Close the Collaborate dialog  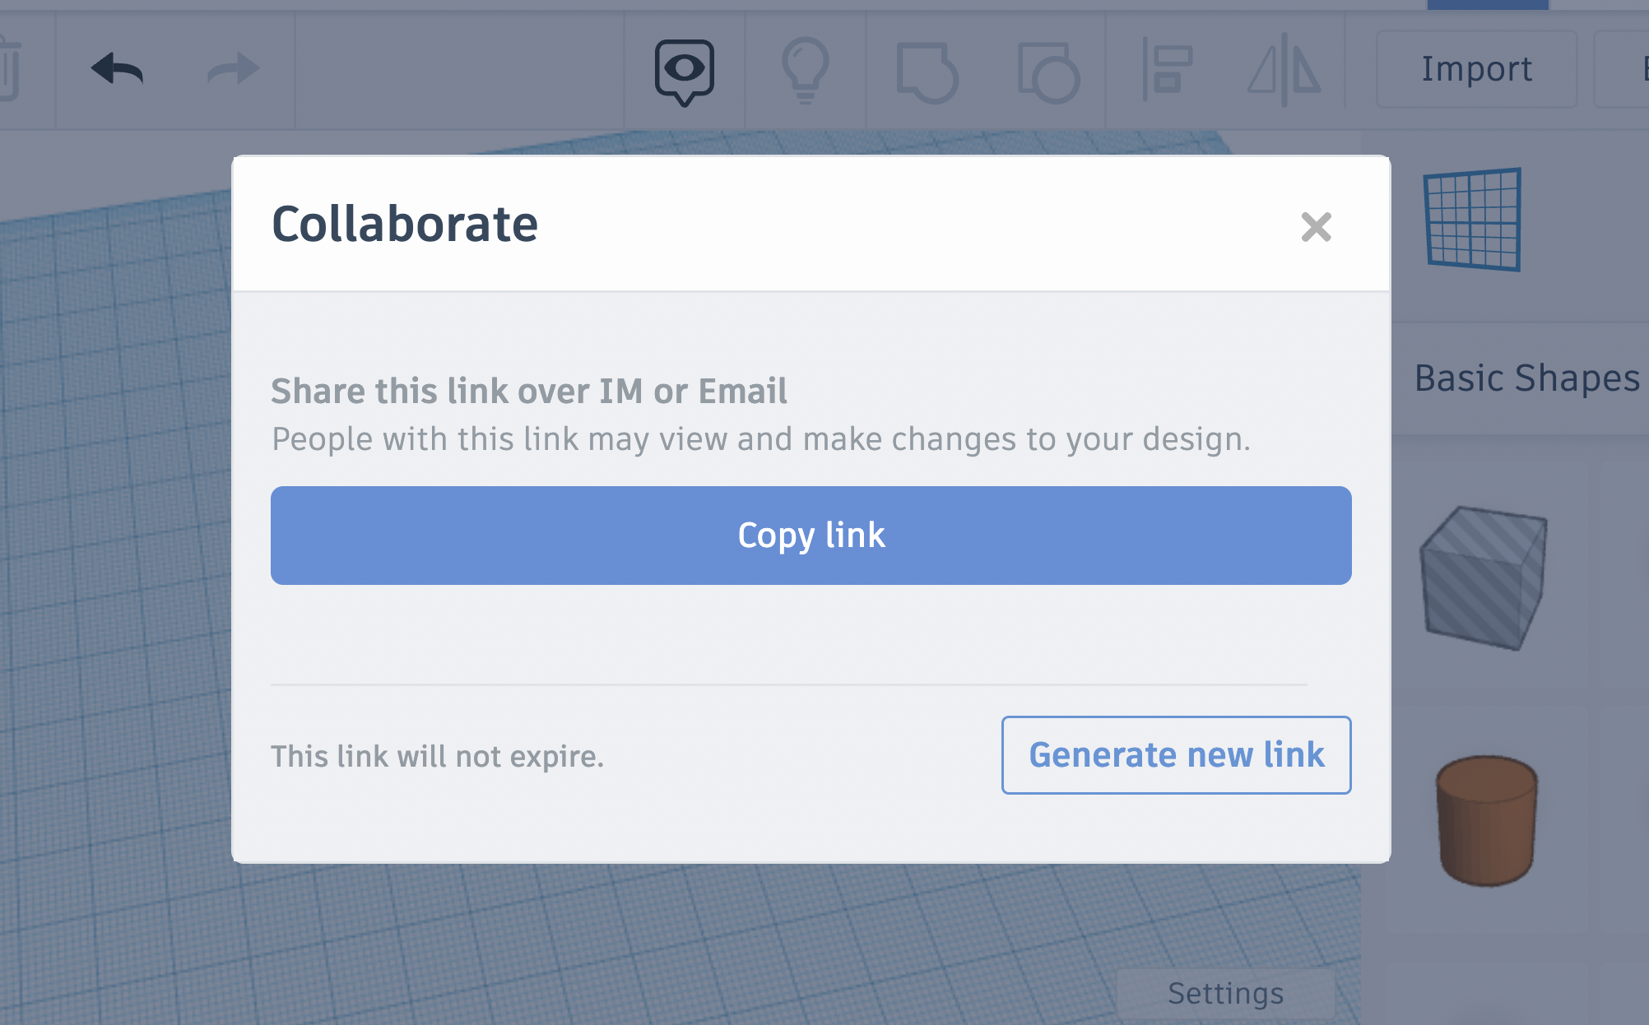[1316, 227]
